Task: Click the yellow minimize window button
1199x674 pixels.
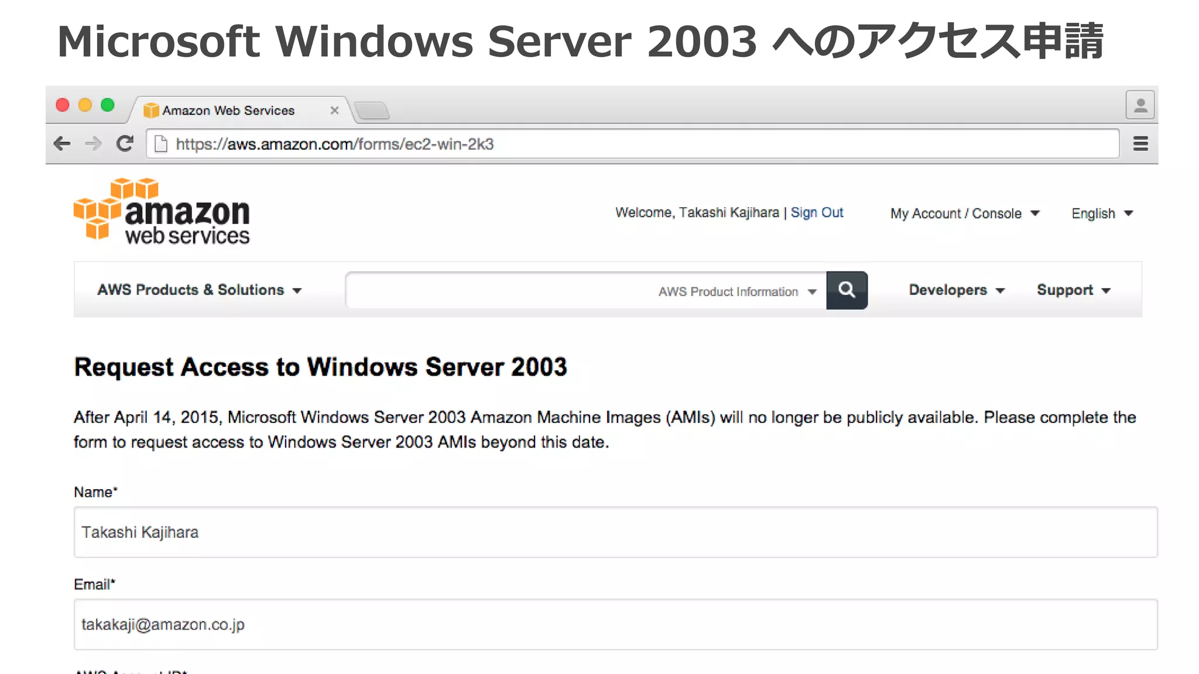Action: pos(85,105)
